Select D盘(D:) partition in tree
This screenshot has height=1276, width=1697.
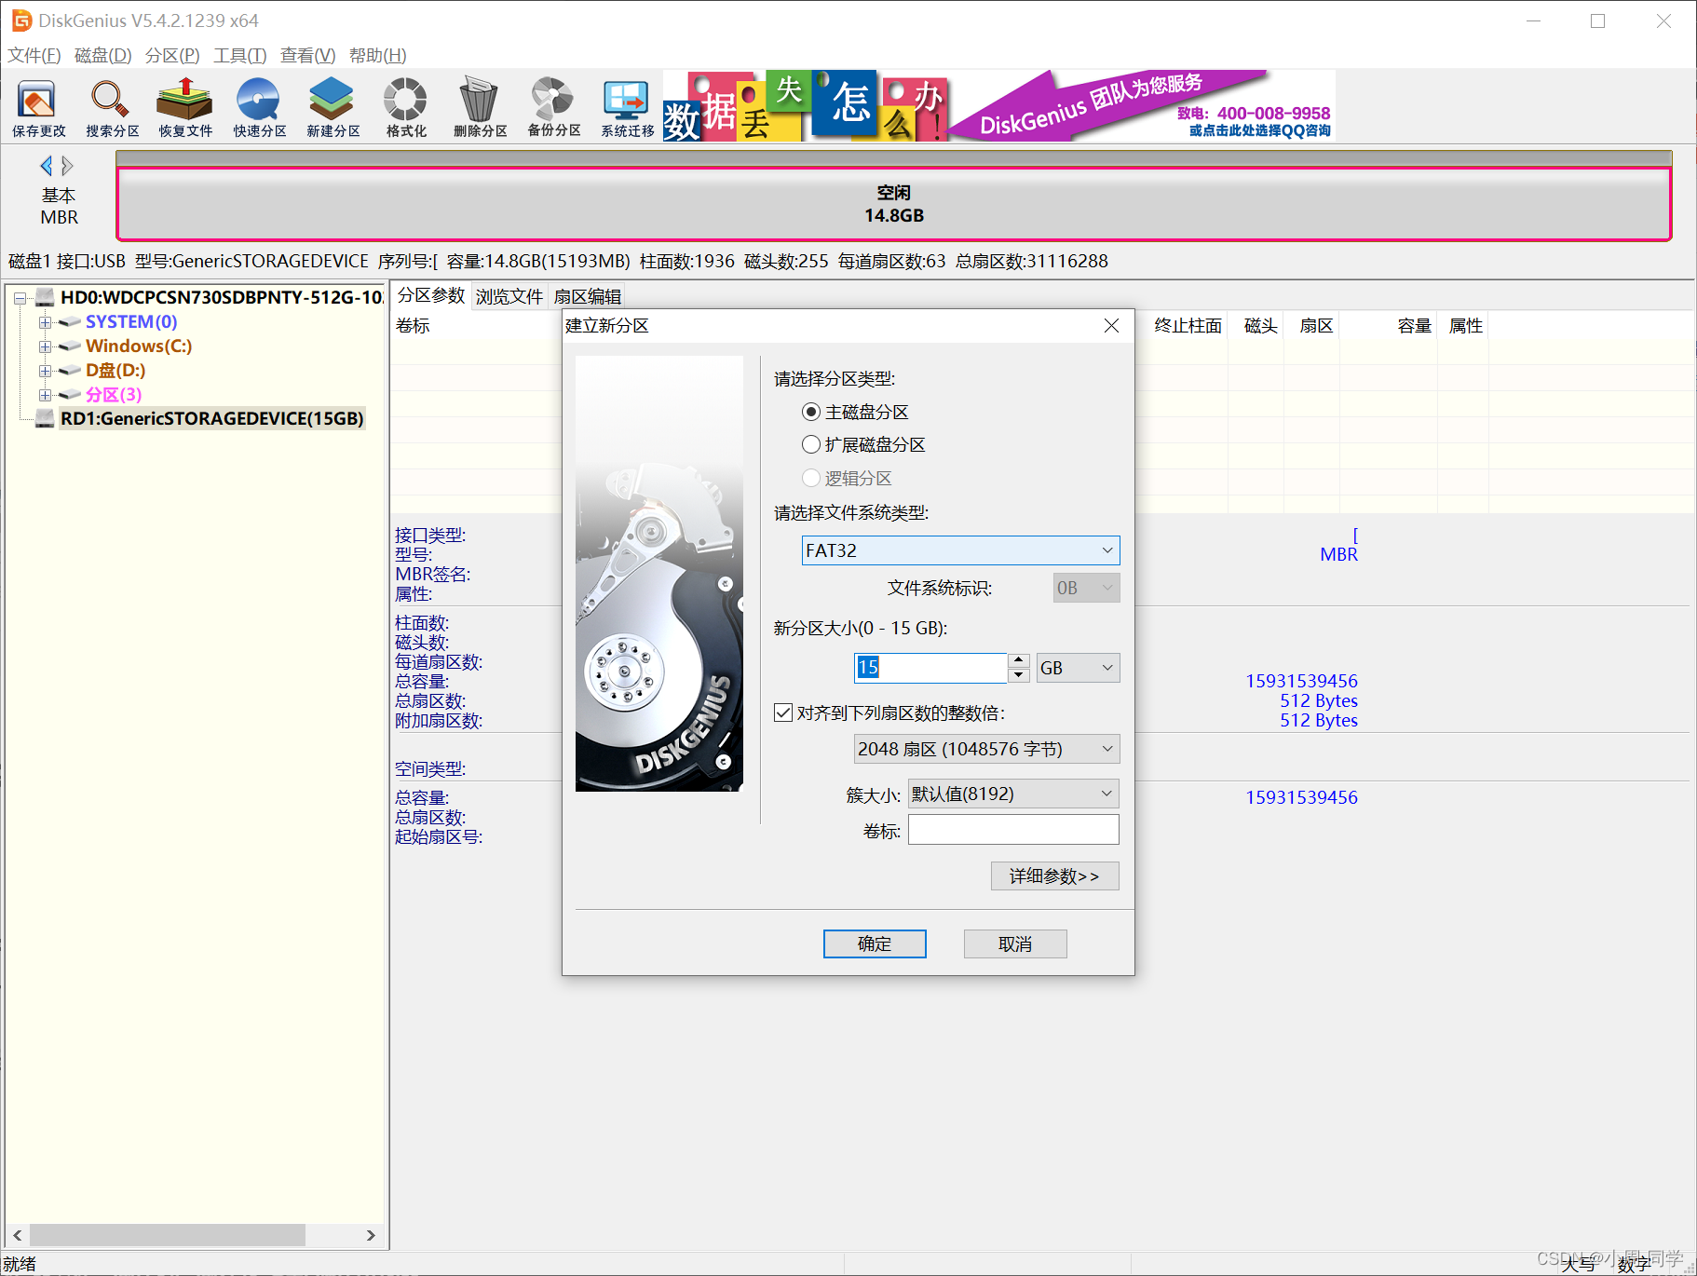(115, 370)
